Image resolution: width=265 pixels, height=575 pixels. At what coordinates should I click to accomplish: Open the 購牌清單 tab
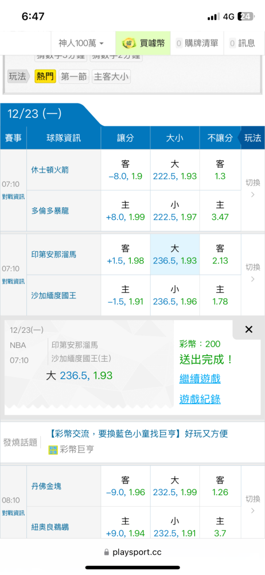point(197,43)
